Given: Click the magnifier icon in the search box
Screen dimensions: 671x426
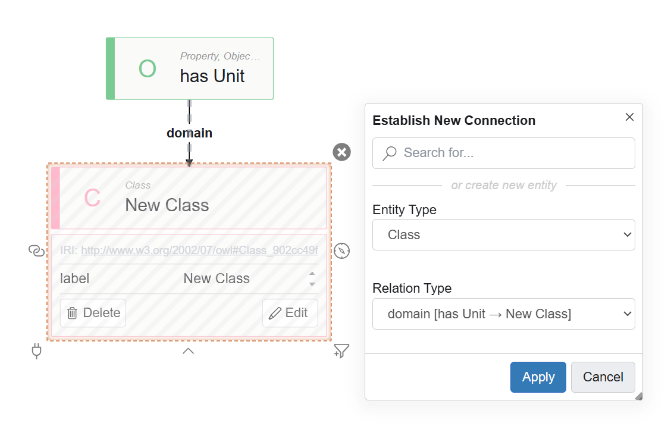Looking at the screenshot, I should point(390,153).
